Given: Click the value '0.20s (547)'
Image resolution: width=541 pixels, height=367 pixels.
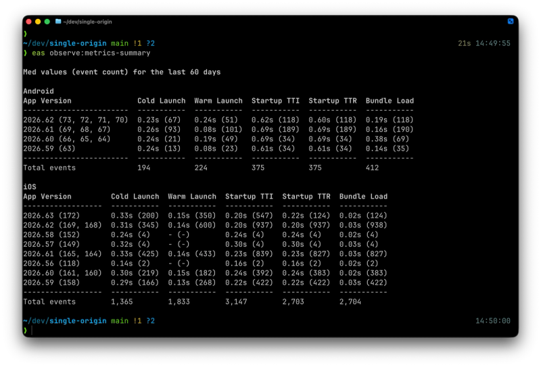Looking at the screenshot, I should pos(249,216).
